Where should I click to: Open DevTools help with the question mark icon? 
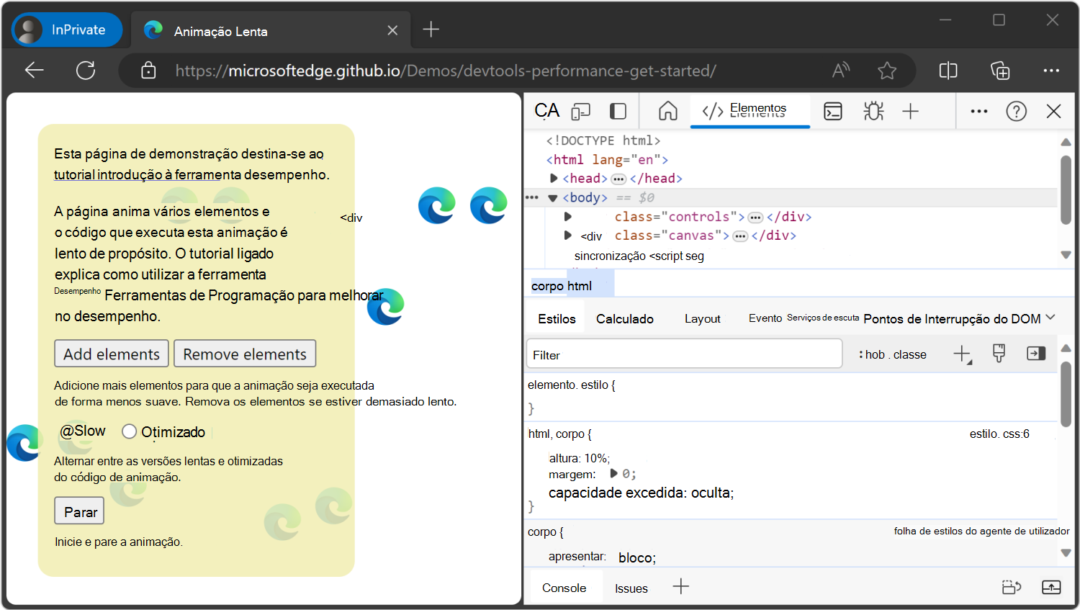1016,111
